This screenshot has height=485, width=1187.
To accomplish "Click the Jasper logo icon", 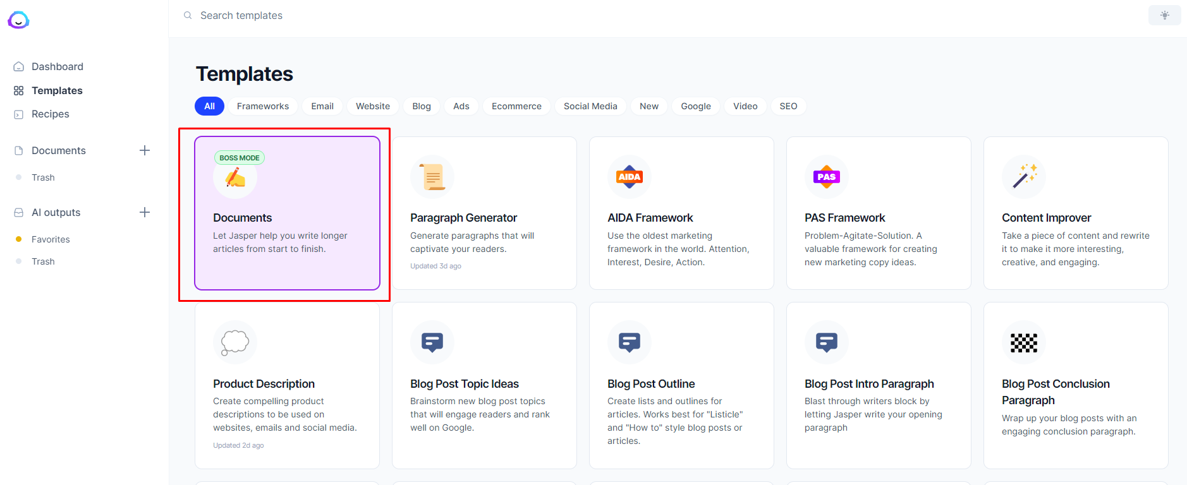I will pos(18,20).
